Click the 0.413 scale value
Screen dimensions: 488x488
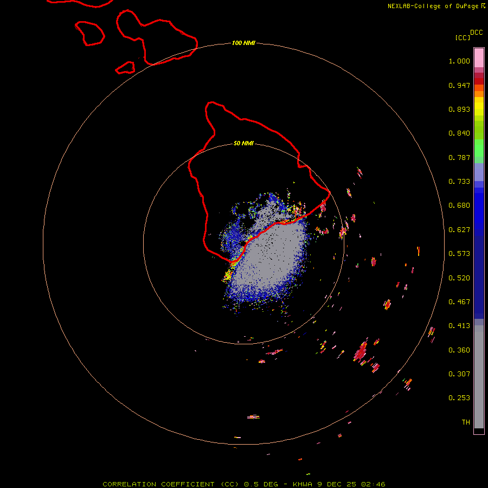pyautogui.click(x=459, y=326)
